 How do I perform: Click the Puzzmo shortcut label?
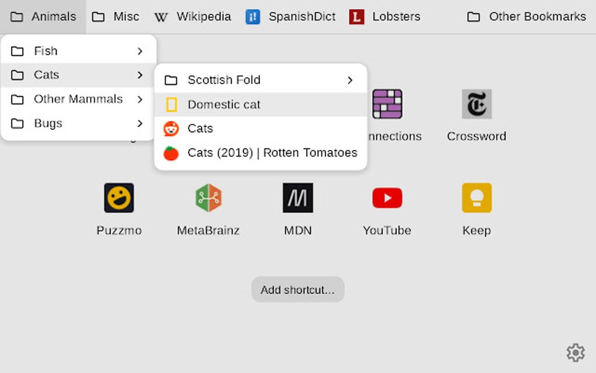[119, 230]
